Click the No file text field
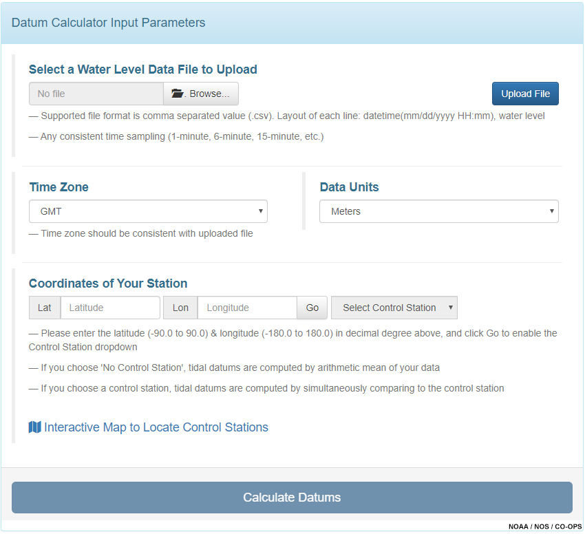 96,94
